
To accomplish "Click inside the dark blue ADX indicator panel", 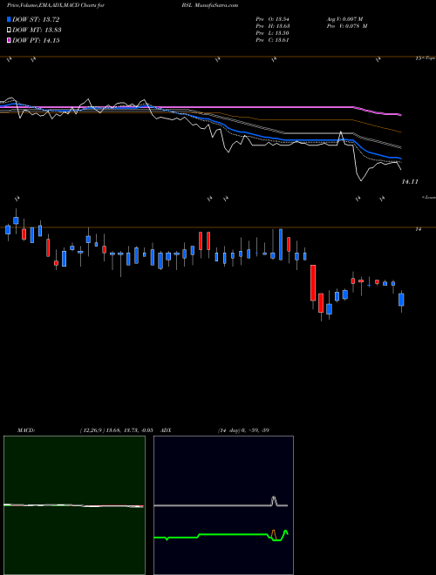I will click(x=223, y=505).
